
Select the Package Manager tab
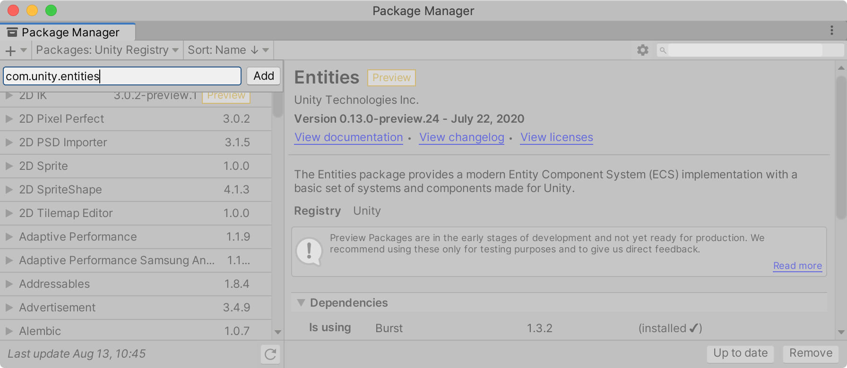point(68,32)
